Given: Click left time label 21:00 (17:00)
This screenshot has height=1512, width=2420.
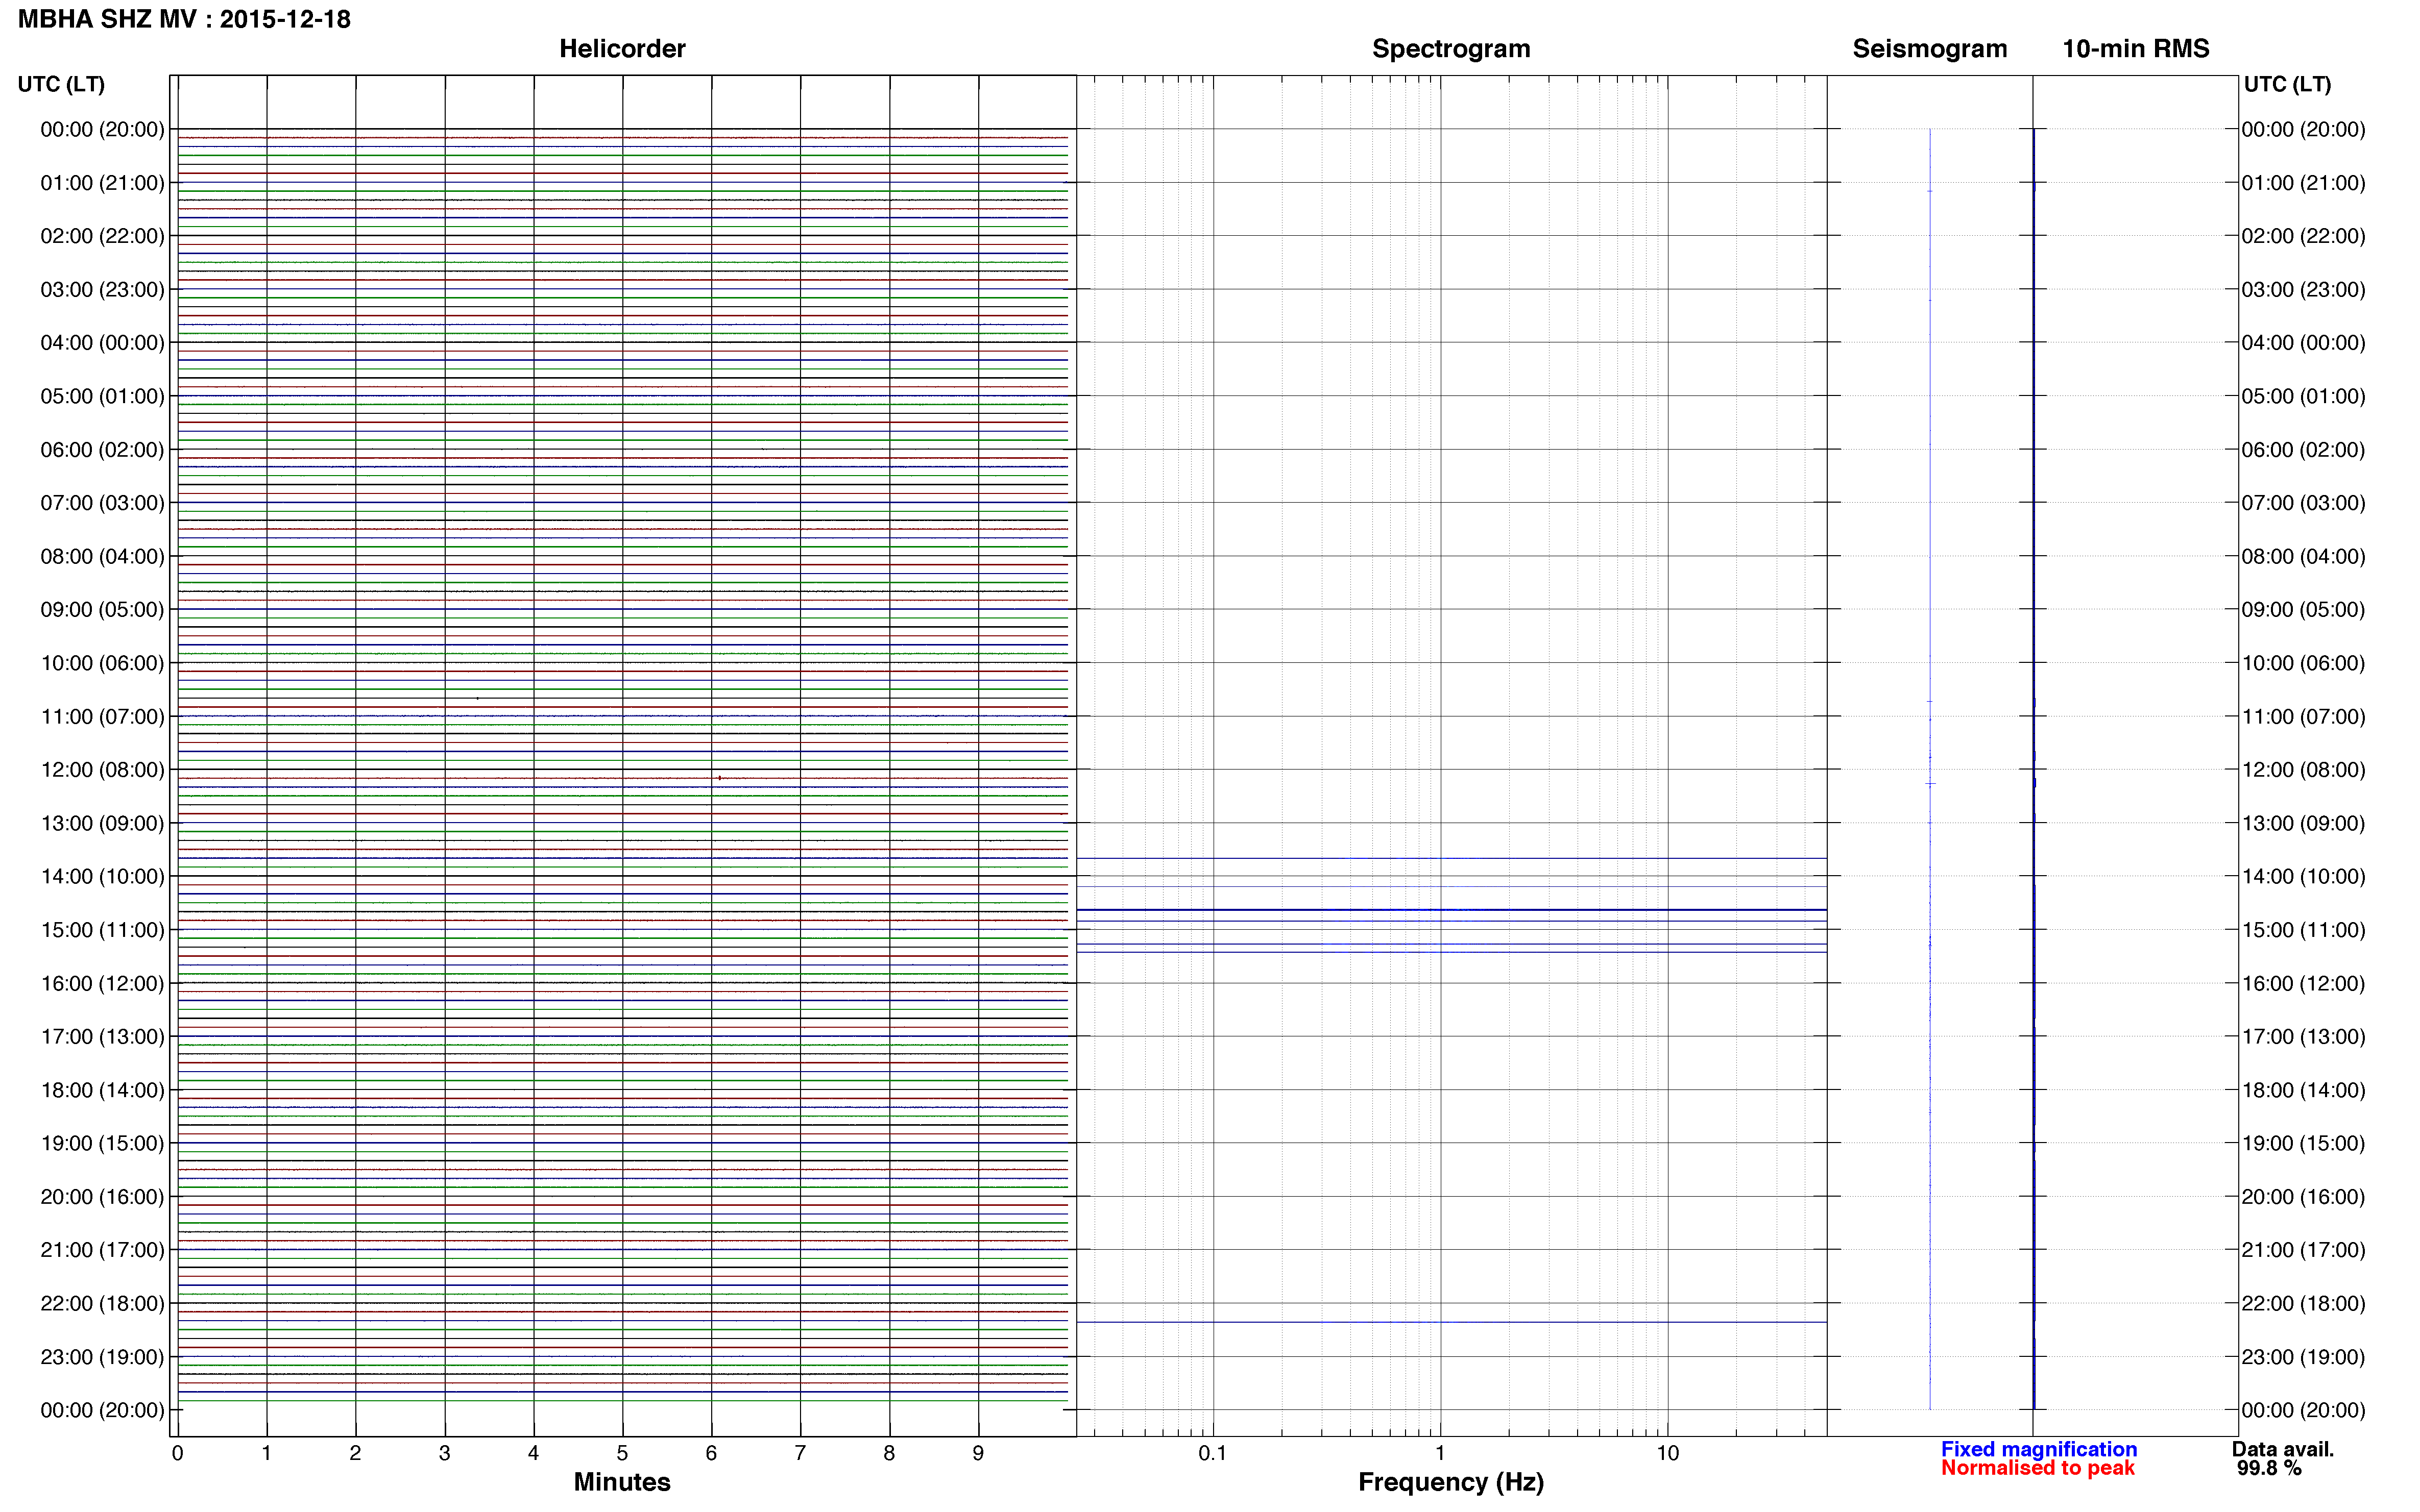Looking at the screenshot, I should tap(102, 1250).
